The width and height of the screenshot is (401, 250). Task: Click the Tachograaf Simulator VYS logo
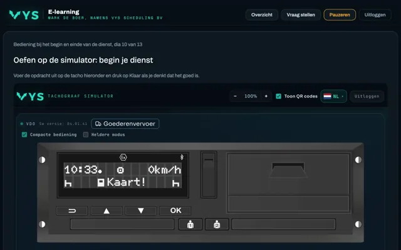[30, 96]
